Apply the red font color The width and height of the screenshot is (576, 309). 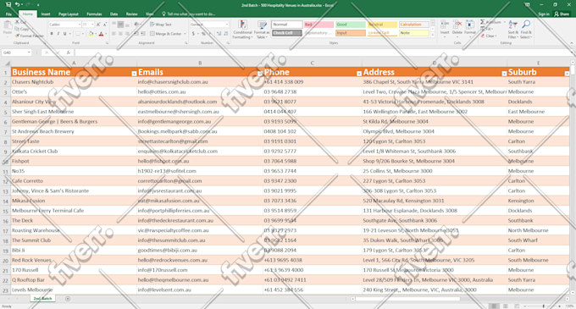point(101,34)
